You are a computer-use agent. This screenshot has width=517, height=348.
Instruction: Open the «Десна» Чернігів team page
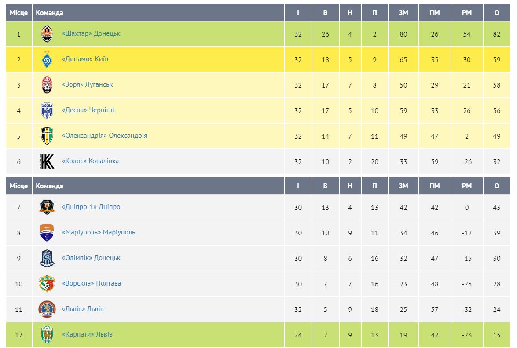coord(88,110)
